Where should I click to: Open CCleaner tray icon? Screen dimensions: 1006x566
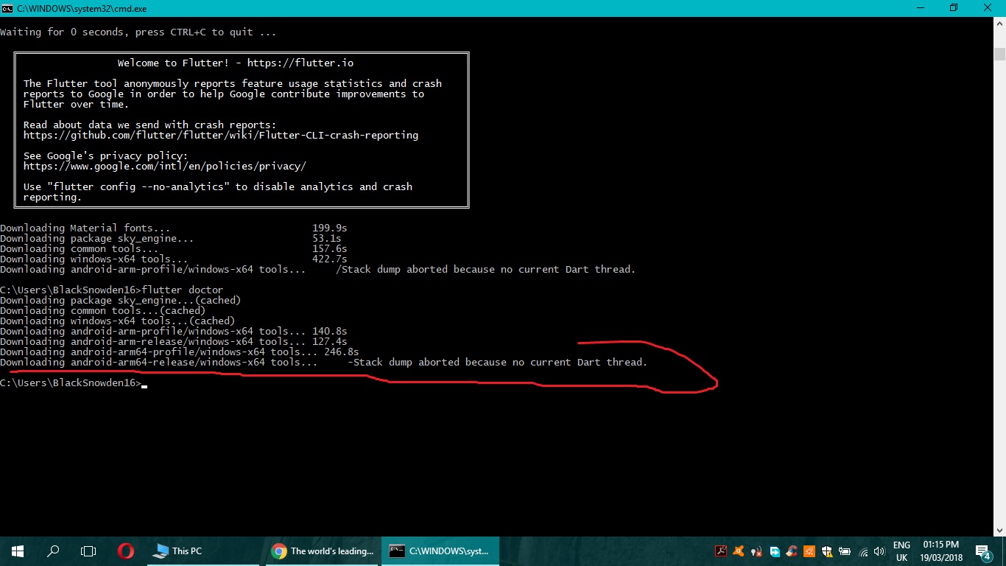792,551
